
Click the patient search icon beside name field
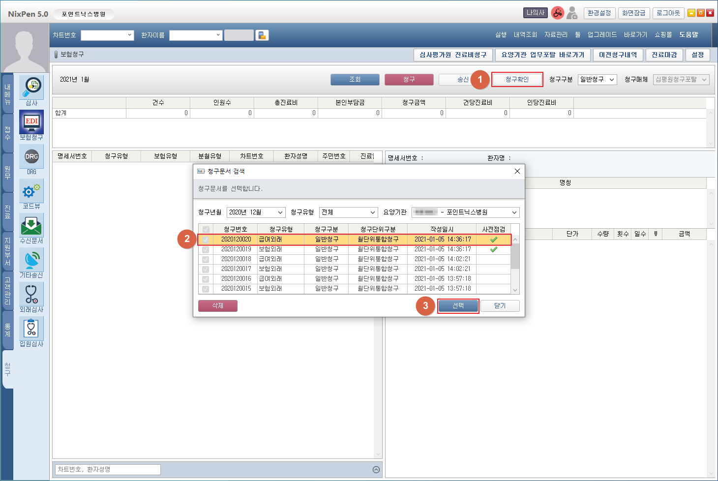coord(262,35)
